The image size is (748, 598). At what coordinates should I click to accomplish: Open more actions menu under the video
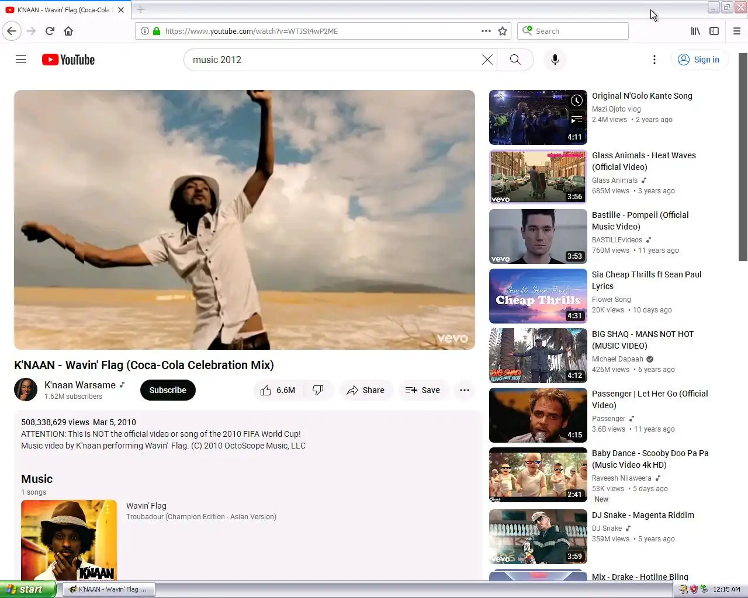click(x=465, y=390)
